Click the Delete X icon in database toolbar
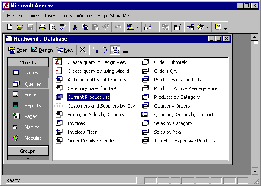The width and height of the screenshot is (261, 186). click(82, 50)
